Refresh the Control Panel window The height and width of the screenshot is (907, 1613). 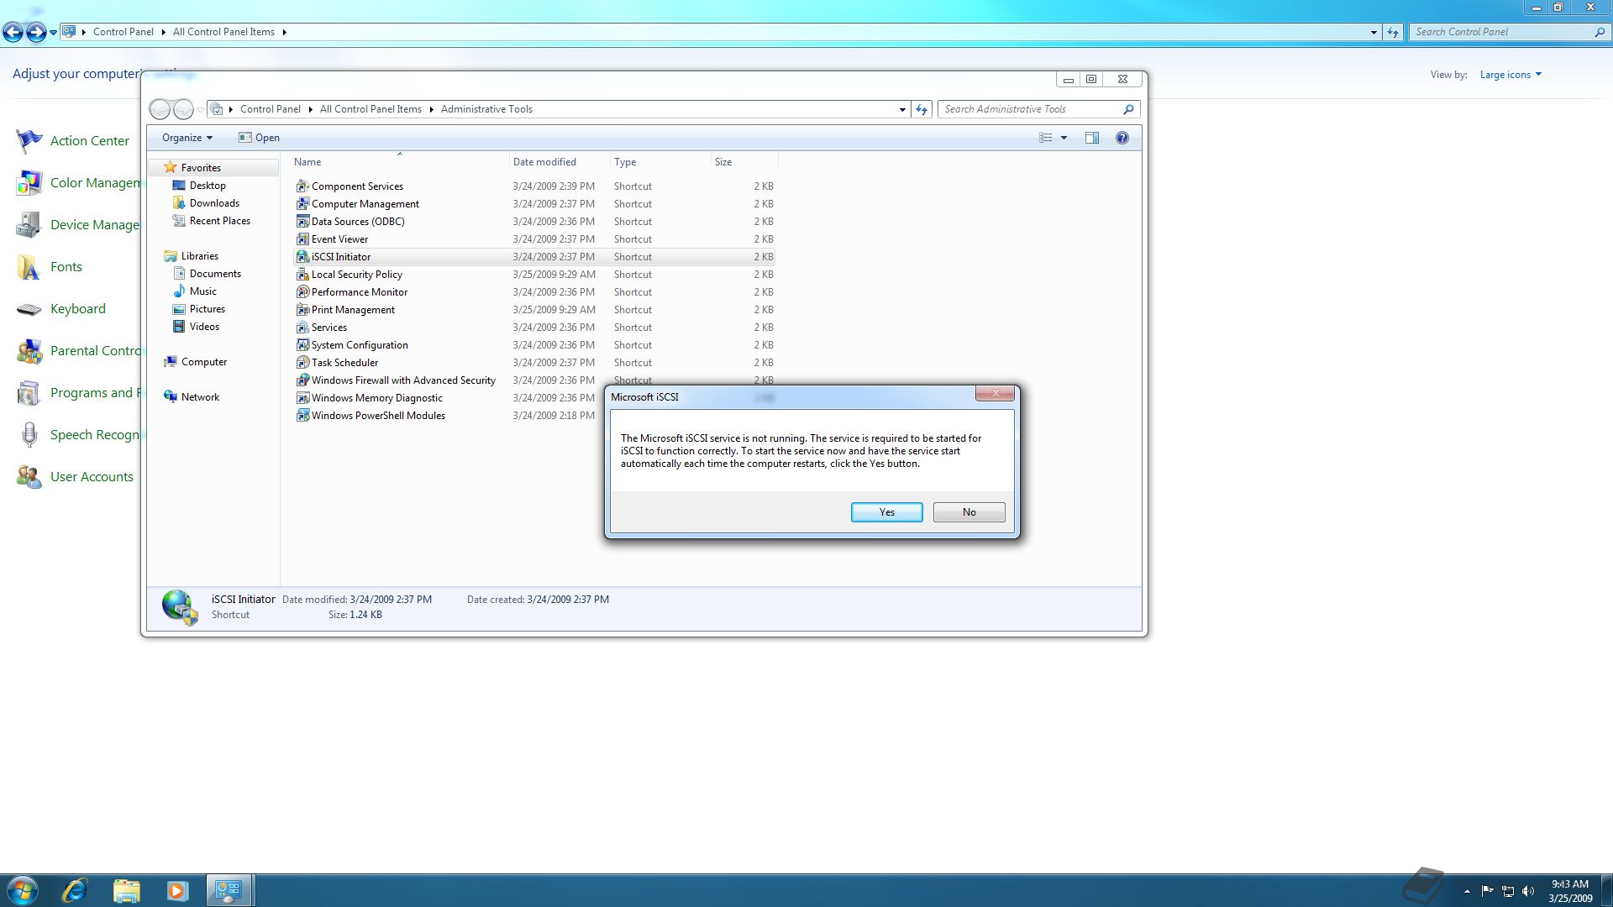point(1393,32)
